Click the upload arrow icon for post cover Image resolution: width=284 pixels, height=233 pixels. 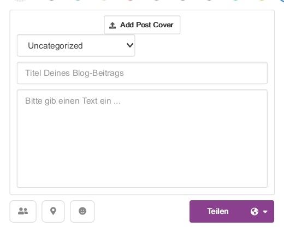click(x=113, y=25)
